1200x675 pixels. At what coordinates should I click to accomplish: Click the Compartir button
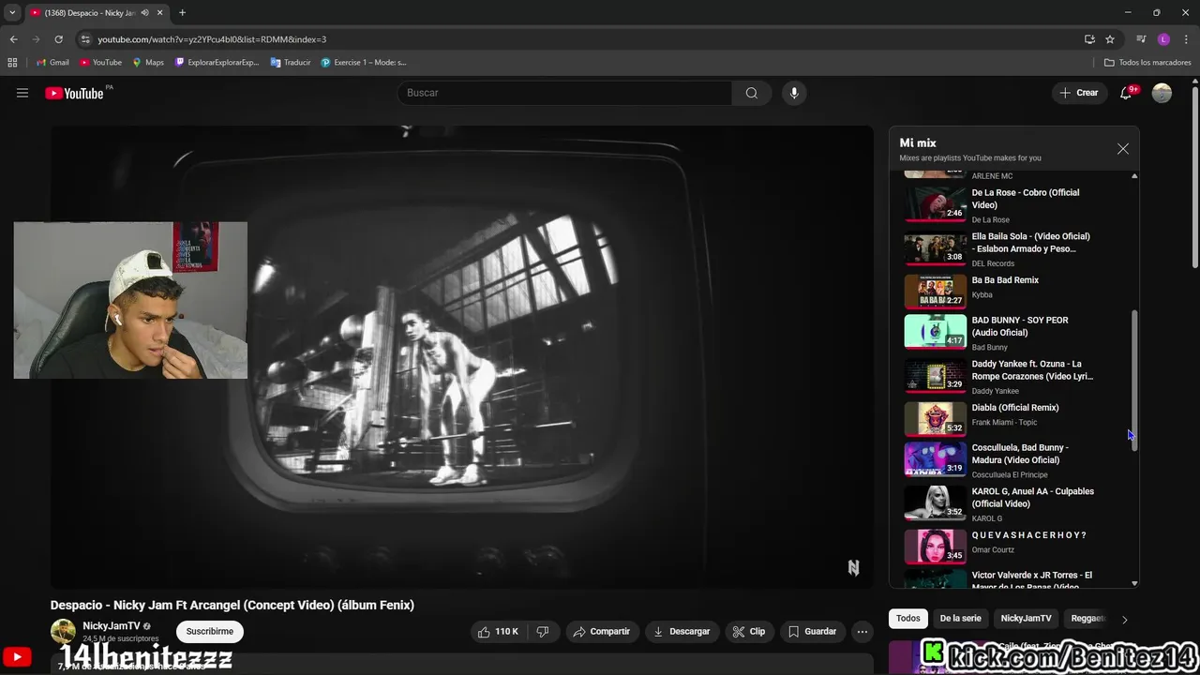pyautogui.click(x=602, y=632)
